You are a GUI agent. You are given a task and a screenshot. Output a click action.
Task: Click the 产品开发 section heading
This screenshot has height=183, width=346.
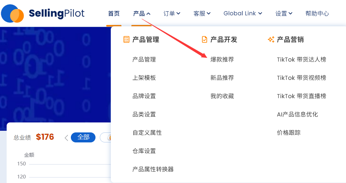[224, 40]
